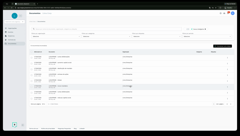Expand the Filtrar por categorias dropdown
This screenshot has height=136, width=240.
pos(106,37)
